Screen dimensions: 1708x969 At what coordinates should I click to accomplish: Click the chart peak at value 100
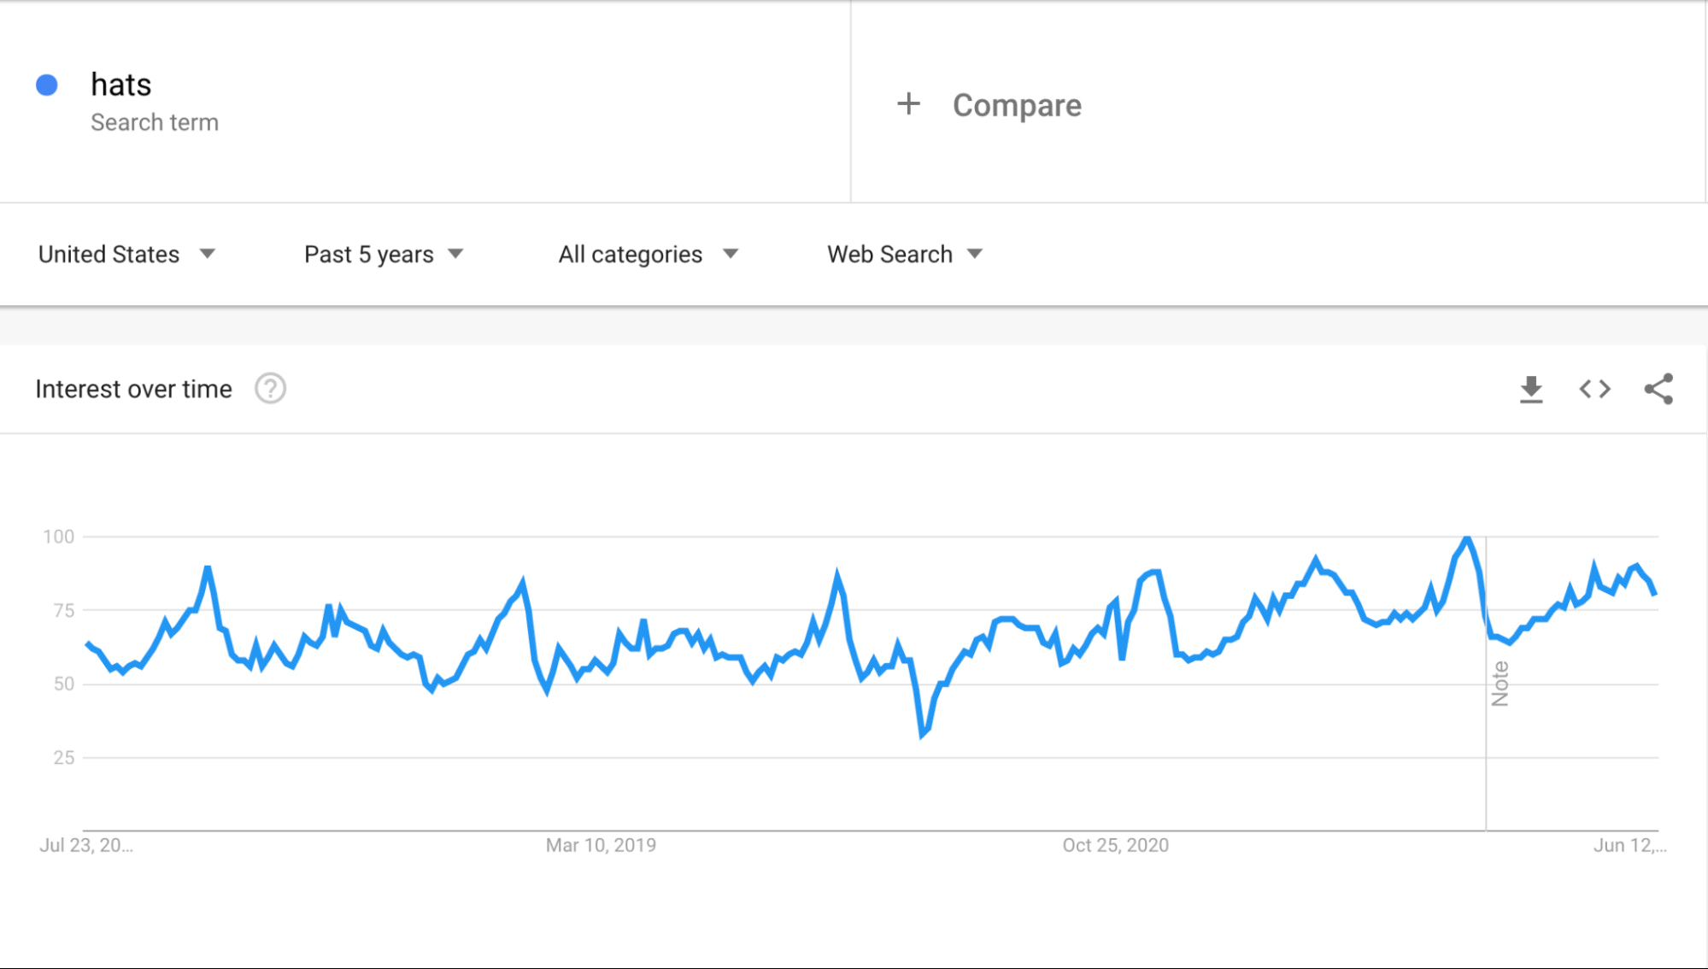tap(1467, 538)
